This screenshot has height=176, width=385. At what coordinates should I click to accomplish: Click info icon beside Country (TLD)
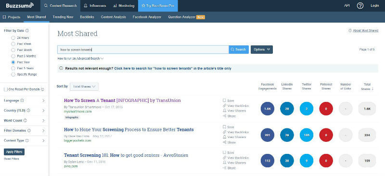click(x=28, y=111)
